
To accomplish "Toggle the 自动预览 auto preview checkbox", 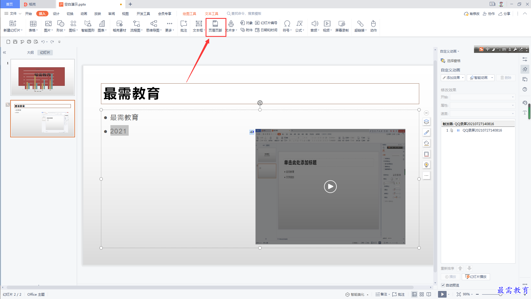I will 443,285.
